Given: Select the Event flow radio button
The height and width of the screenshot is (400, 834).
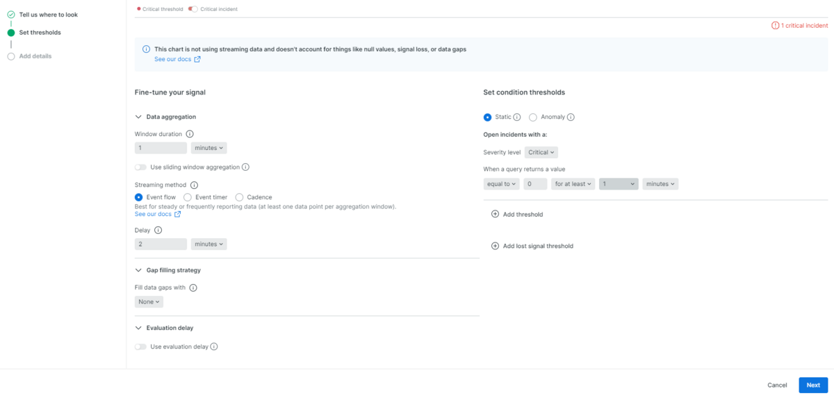Looking at the screenshot, I should click(139, 198).
